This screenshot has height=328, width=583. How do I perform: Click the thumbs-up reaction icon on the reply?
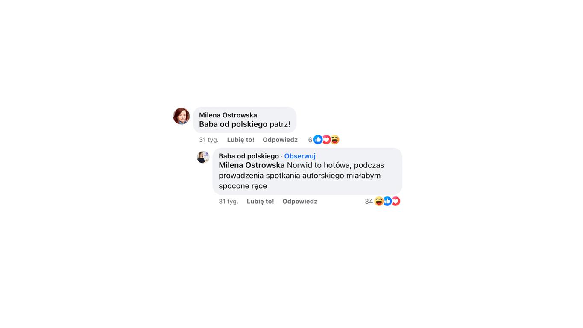click(387, 201)
